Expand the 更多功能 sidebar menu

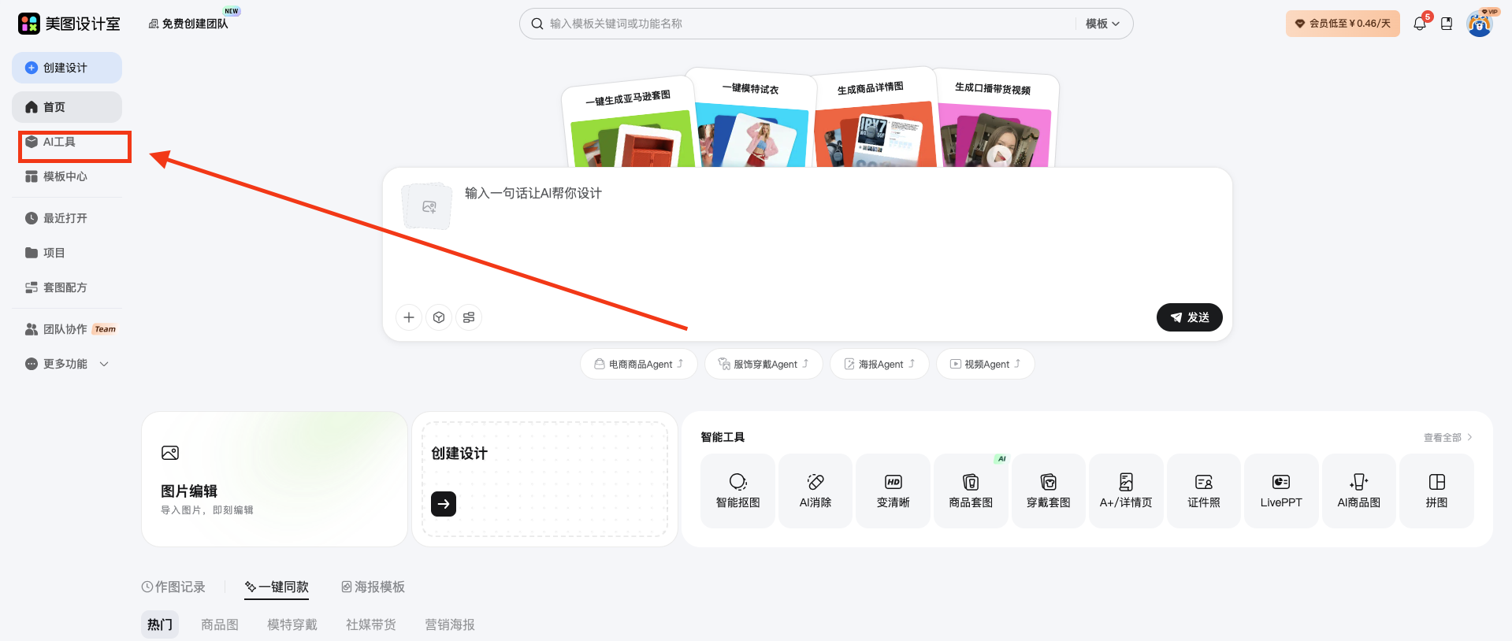[x=67, y=364]
